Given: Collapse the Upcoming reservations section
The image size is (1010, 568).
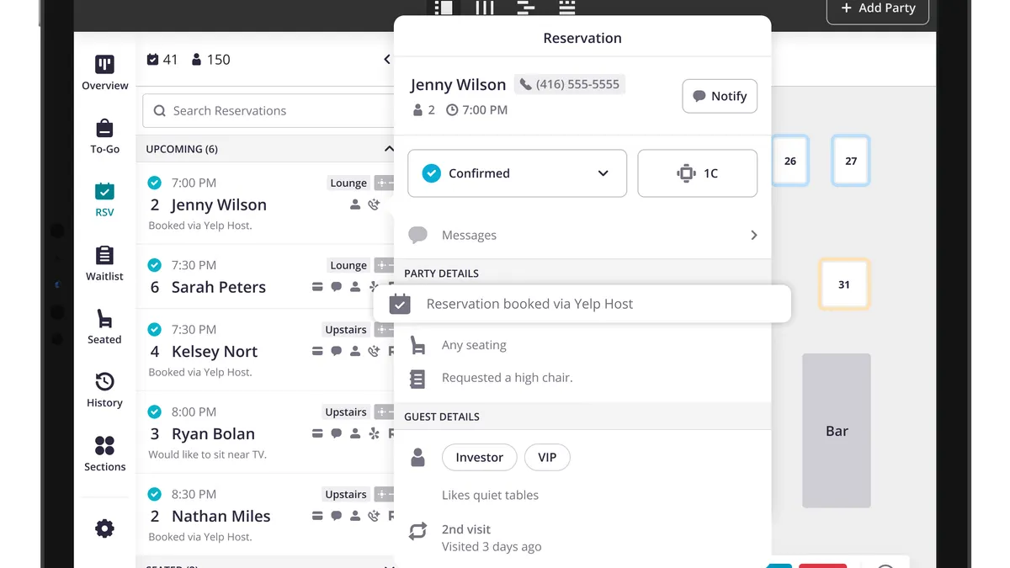Looking at the screenshot, I should coord(388,149).
